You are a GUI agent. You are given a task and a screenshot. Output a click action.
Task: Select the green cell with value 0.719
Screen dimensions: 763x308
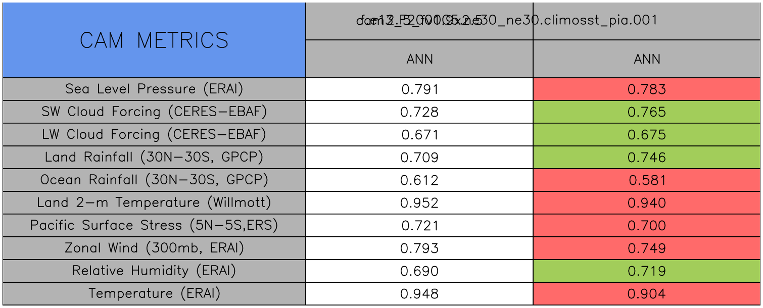click(647, 271)
